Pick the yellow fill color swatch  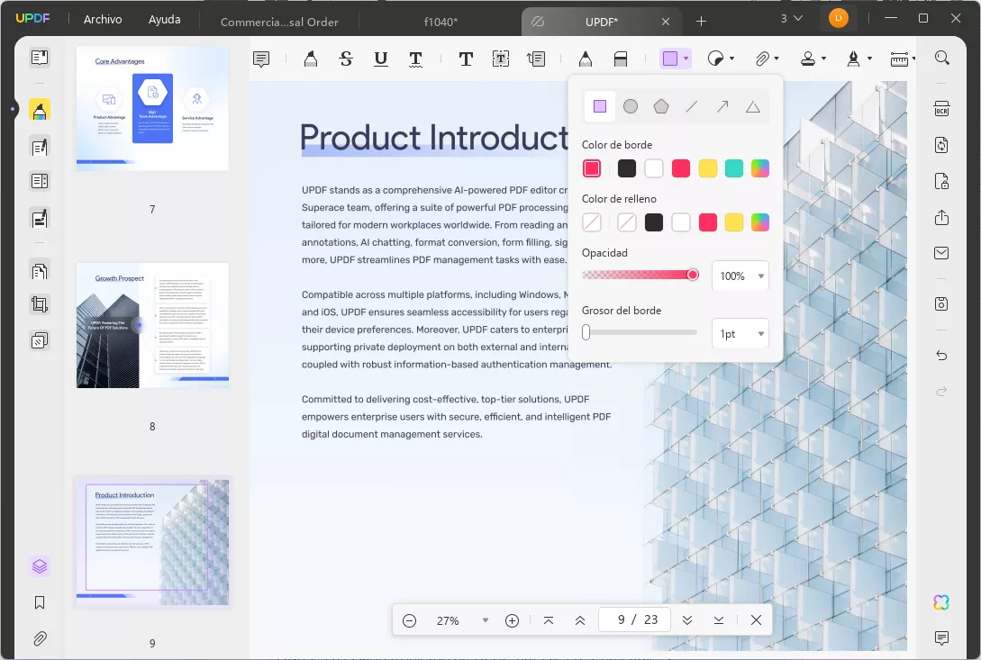coord(734,222)
